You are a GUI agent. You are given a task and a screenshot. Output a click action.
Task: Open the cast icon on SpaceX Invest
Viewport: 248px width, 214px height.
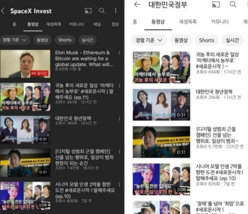[x=88, y=11]
